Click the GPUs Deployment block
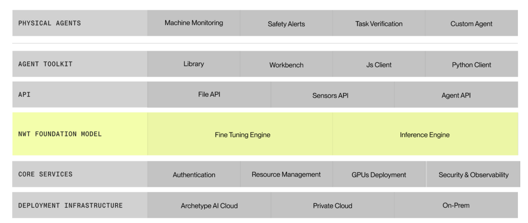Screen dimensions: 528x223 379,174
